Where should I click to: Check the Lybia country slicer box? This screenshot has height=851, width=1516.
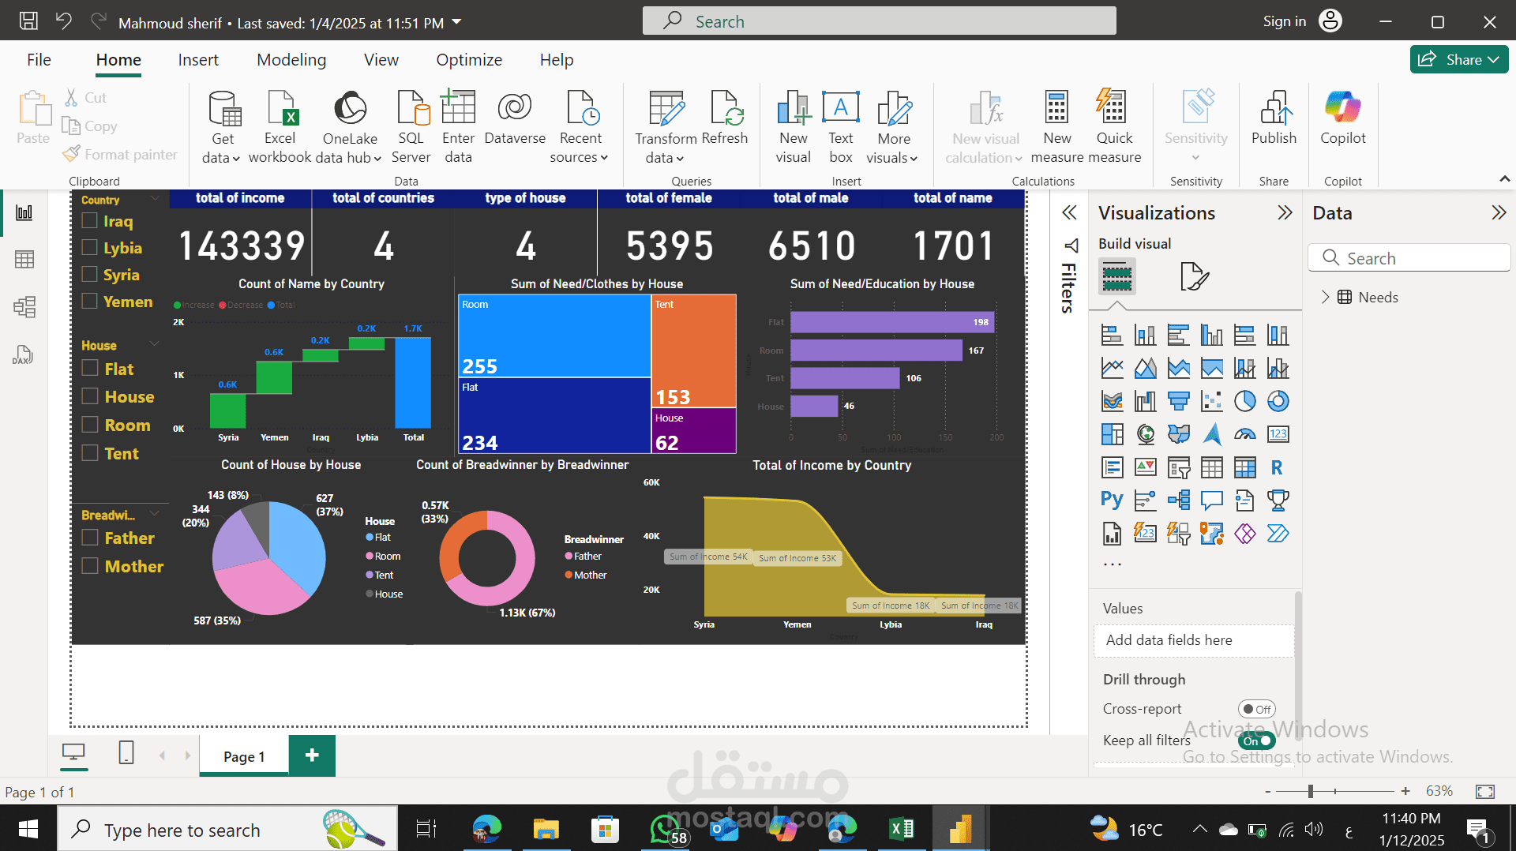tap(90, 248)
